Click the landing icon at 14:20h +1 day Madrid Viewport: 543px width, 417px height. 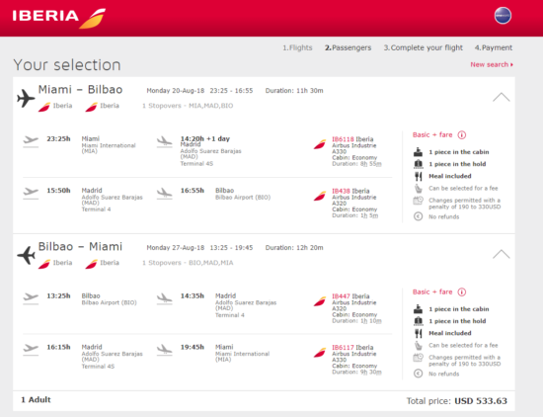pos(165,141)
